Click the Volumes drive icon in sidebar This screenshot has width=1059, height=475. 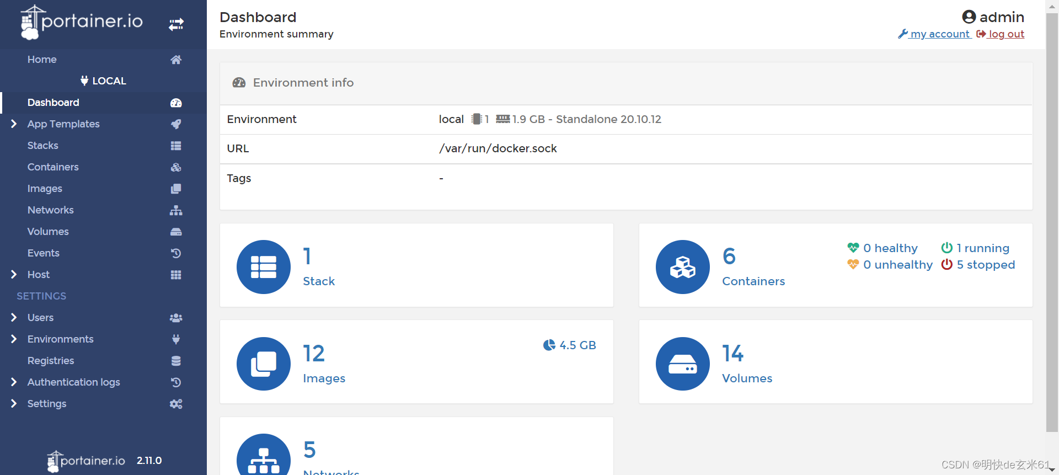click(x=176, y=232)
